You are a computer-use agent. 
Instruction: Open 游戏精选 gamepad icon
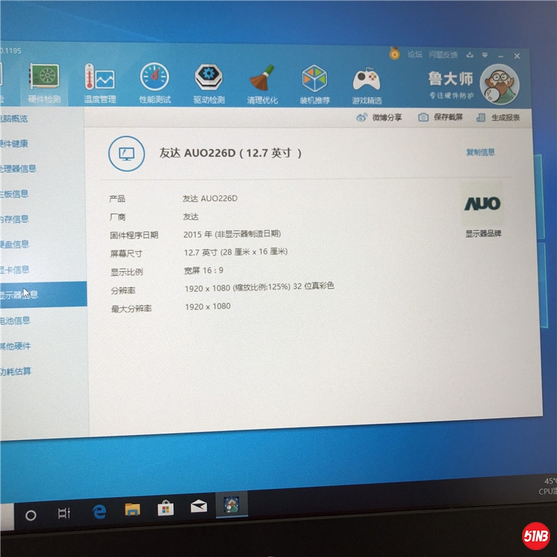click(367, 86)
